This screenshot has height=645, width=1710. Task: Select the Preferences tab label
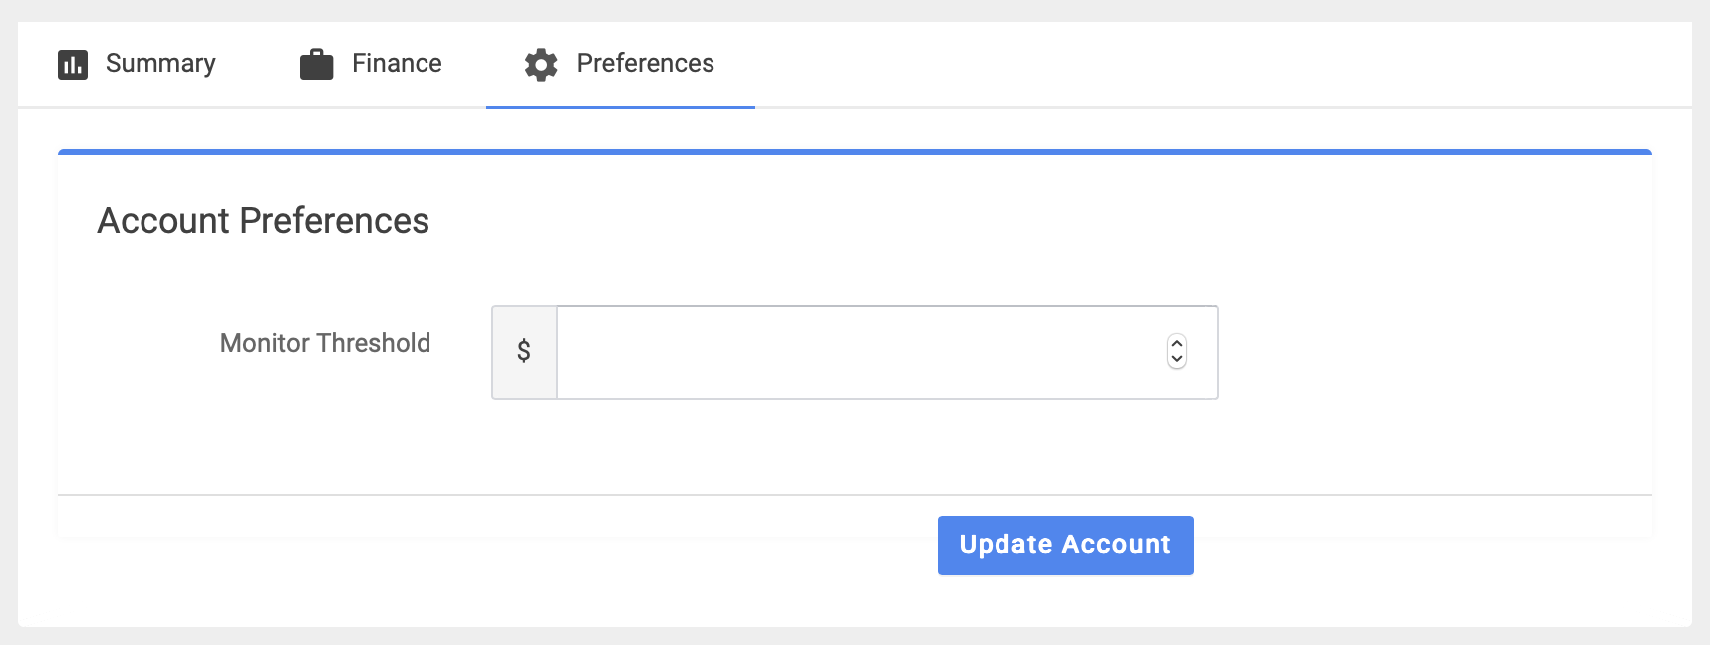645,64
